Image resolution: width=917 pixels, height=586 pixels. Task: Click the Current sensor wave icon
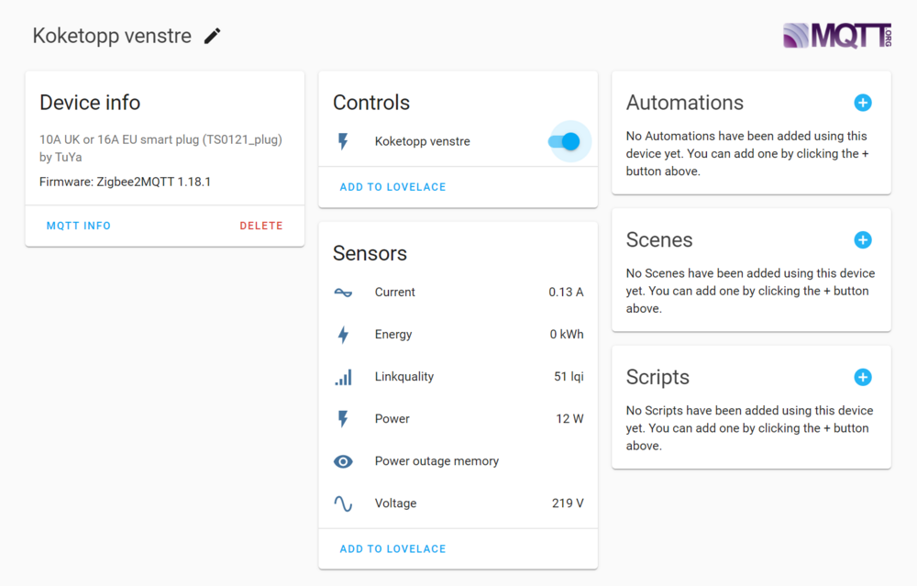tap(343, 293)
